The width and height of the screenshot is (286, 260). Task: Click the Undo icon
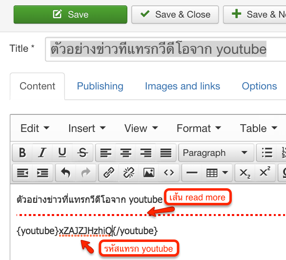(66, 173)
